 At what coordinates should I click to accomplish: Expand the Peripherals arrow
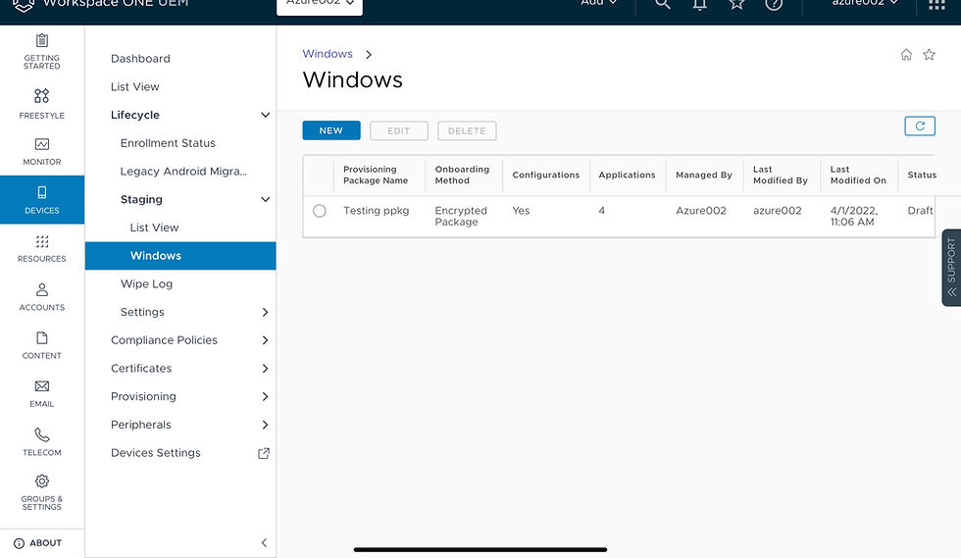coord(265,425)
